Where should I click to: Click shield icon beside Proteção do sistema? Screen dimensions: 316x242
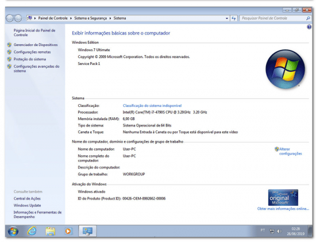tap(9, 59)
